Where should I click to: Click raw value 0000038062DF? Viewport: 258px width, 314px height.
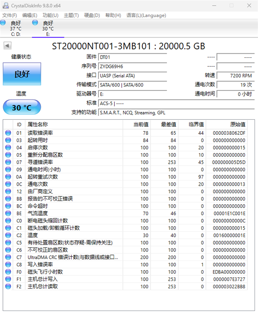coord(229,133)
